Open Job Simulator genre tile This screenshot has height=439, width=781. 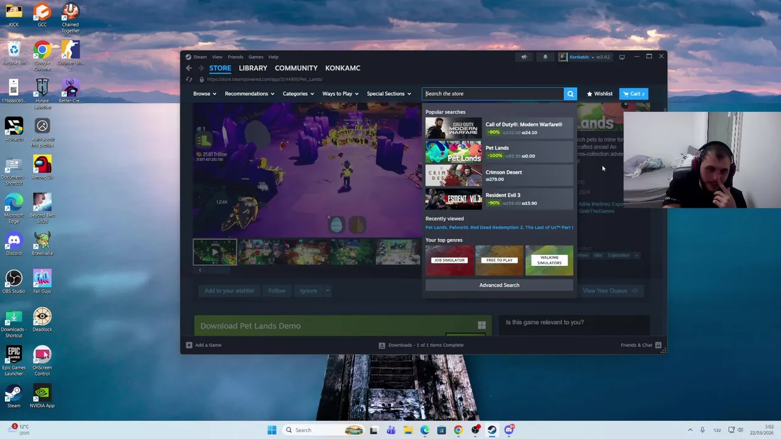[449, 260]
